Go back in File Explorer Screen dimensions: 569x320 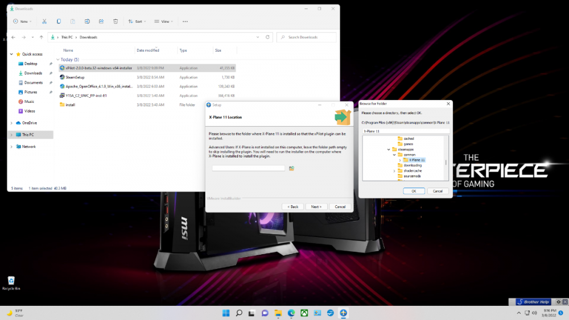point(14,37)
